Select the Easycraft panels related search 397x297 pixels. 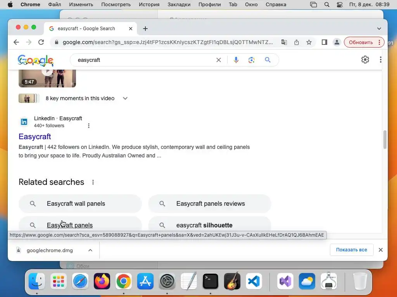coord(80,225)
